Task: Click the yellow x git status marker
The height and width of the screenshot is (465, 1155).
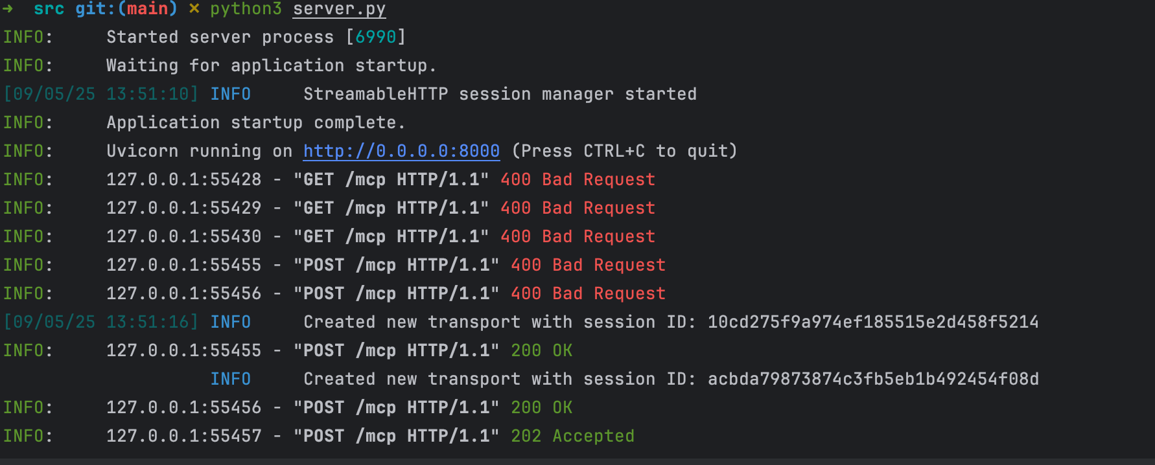Action: (x=194, y=9)
